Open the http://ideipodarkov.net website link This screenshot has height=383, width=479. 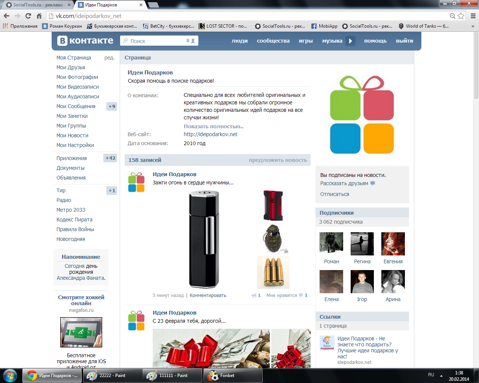tap(210, 134)
